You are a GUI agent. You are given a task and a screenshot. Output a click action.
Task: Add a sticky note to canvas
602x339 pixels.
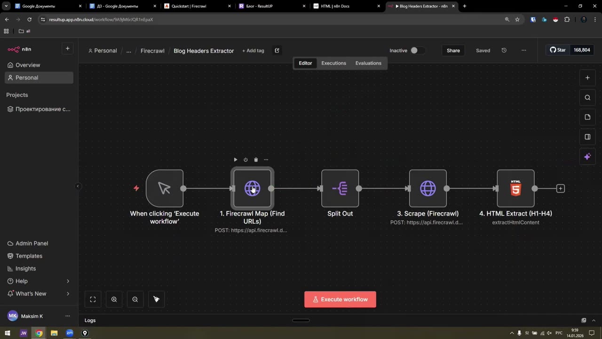[587, 117]
